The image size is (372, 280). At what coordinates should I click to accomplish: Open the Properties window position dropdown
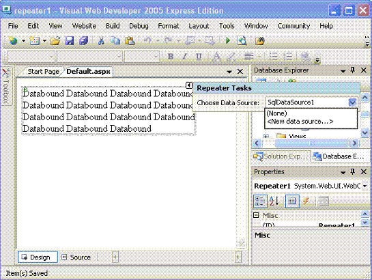343,172
